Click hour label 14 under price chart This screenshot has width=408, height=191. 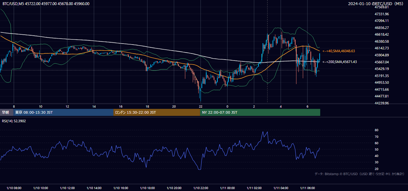94,106
